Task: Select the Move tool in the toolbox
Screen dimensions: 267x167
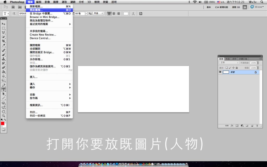Action: 4,24
